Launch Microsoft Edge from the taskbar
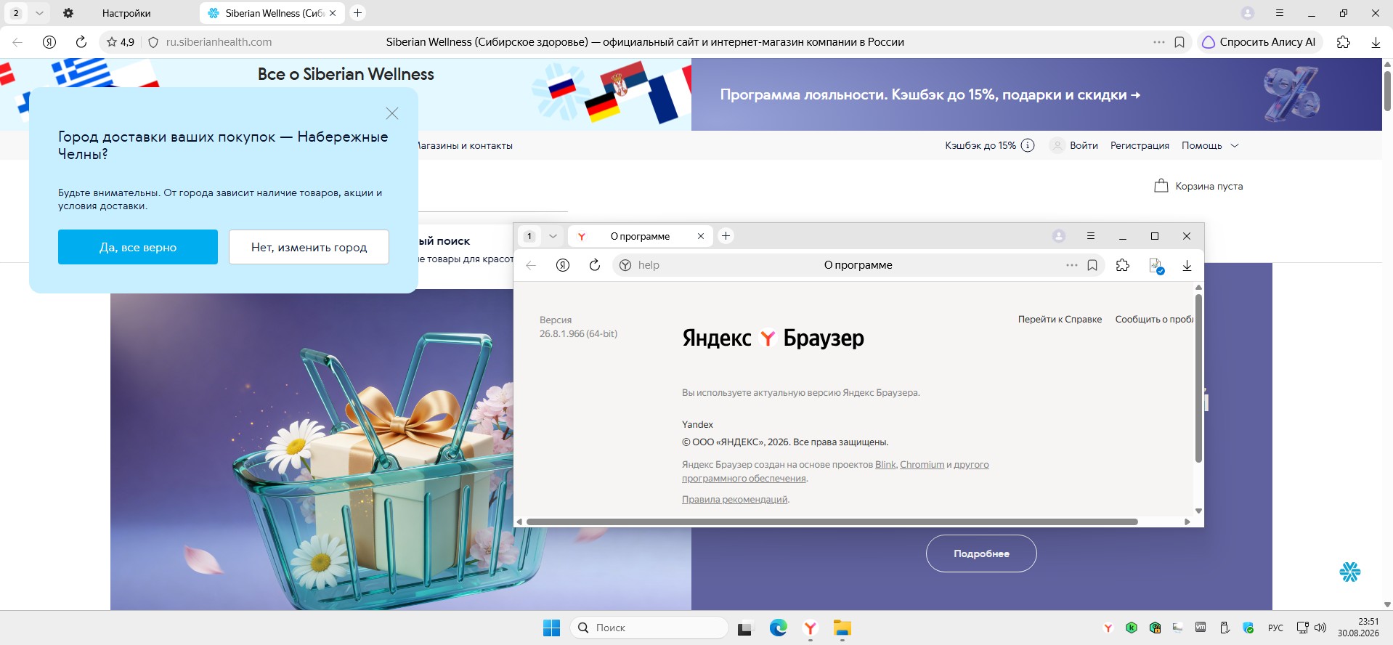Viewport: 1393px width, 645px height. coord(779,628)
